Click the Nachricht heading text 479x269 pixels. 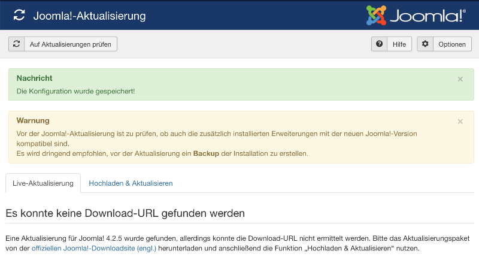(x=35, y=78)
